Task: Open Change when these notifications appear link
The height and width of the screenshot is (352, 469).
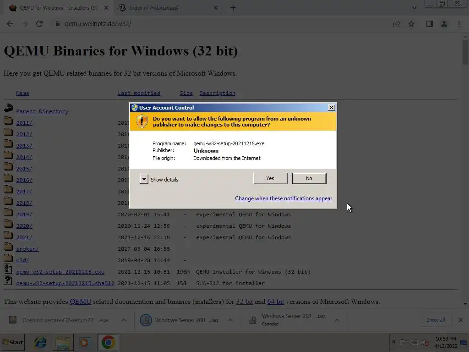Action: pyautogui.click(x=283, y=198)
